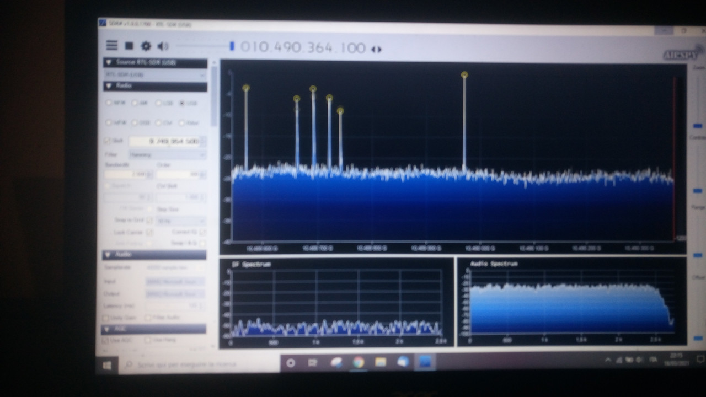The image size is (706, 397).
Task: Click inside the IF Spectrum panel
Action: tap(336, 303)
